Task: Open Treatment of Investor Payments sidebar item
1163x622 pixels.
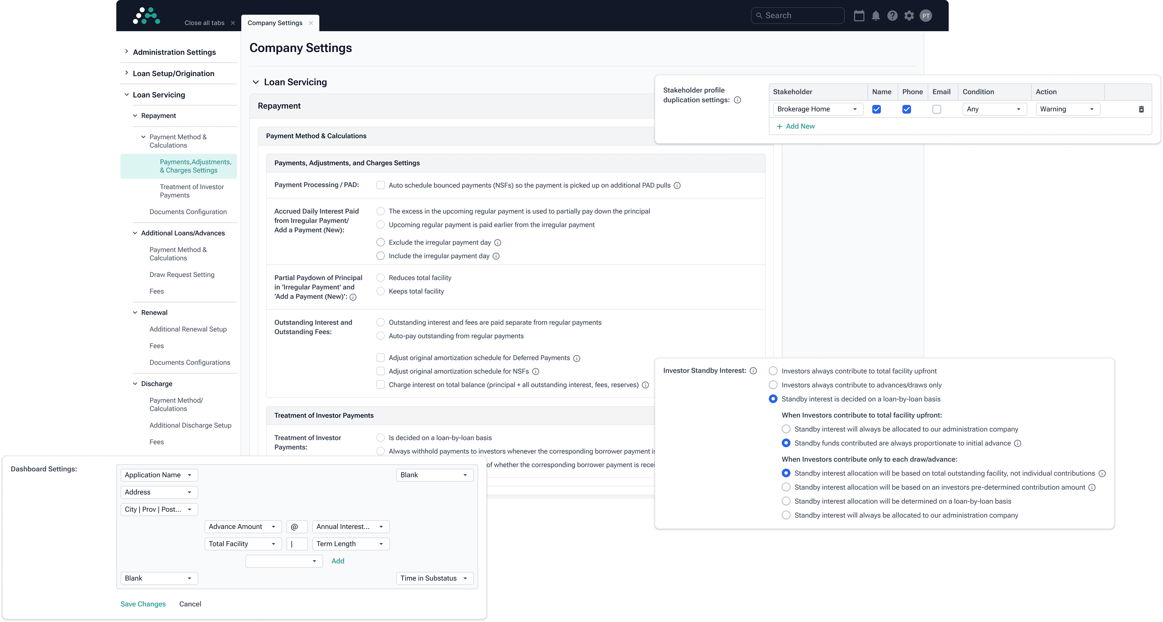Action: click(x=191, y=191)
